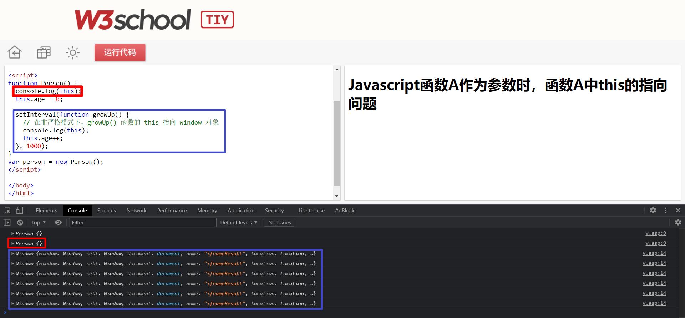Click the editor scrollbar up arrow
Screen dimensions: 685x318
[x=336, y=70]
